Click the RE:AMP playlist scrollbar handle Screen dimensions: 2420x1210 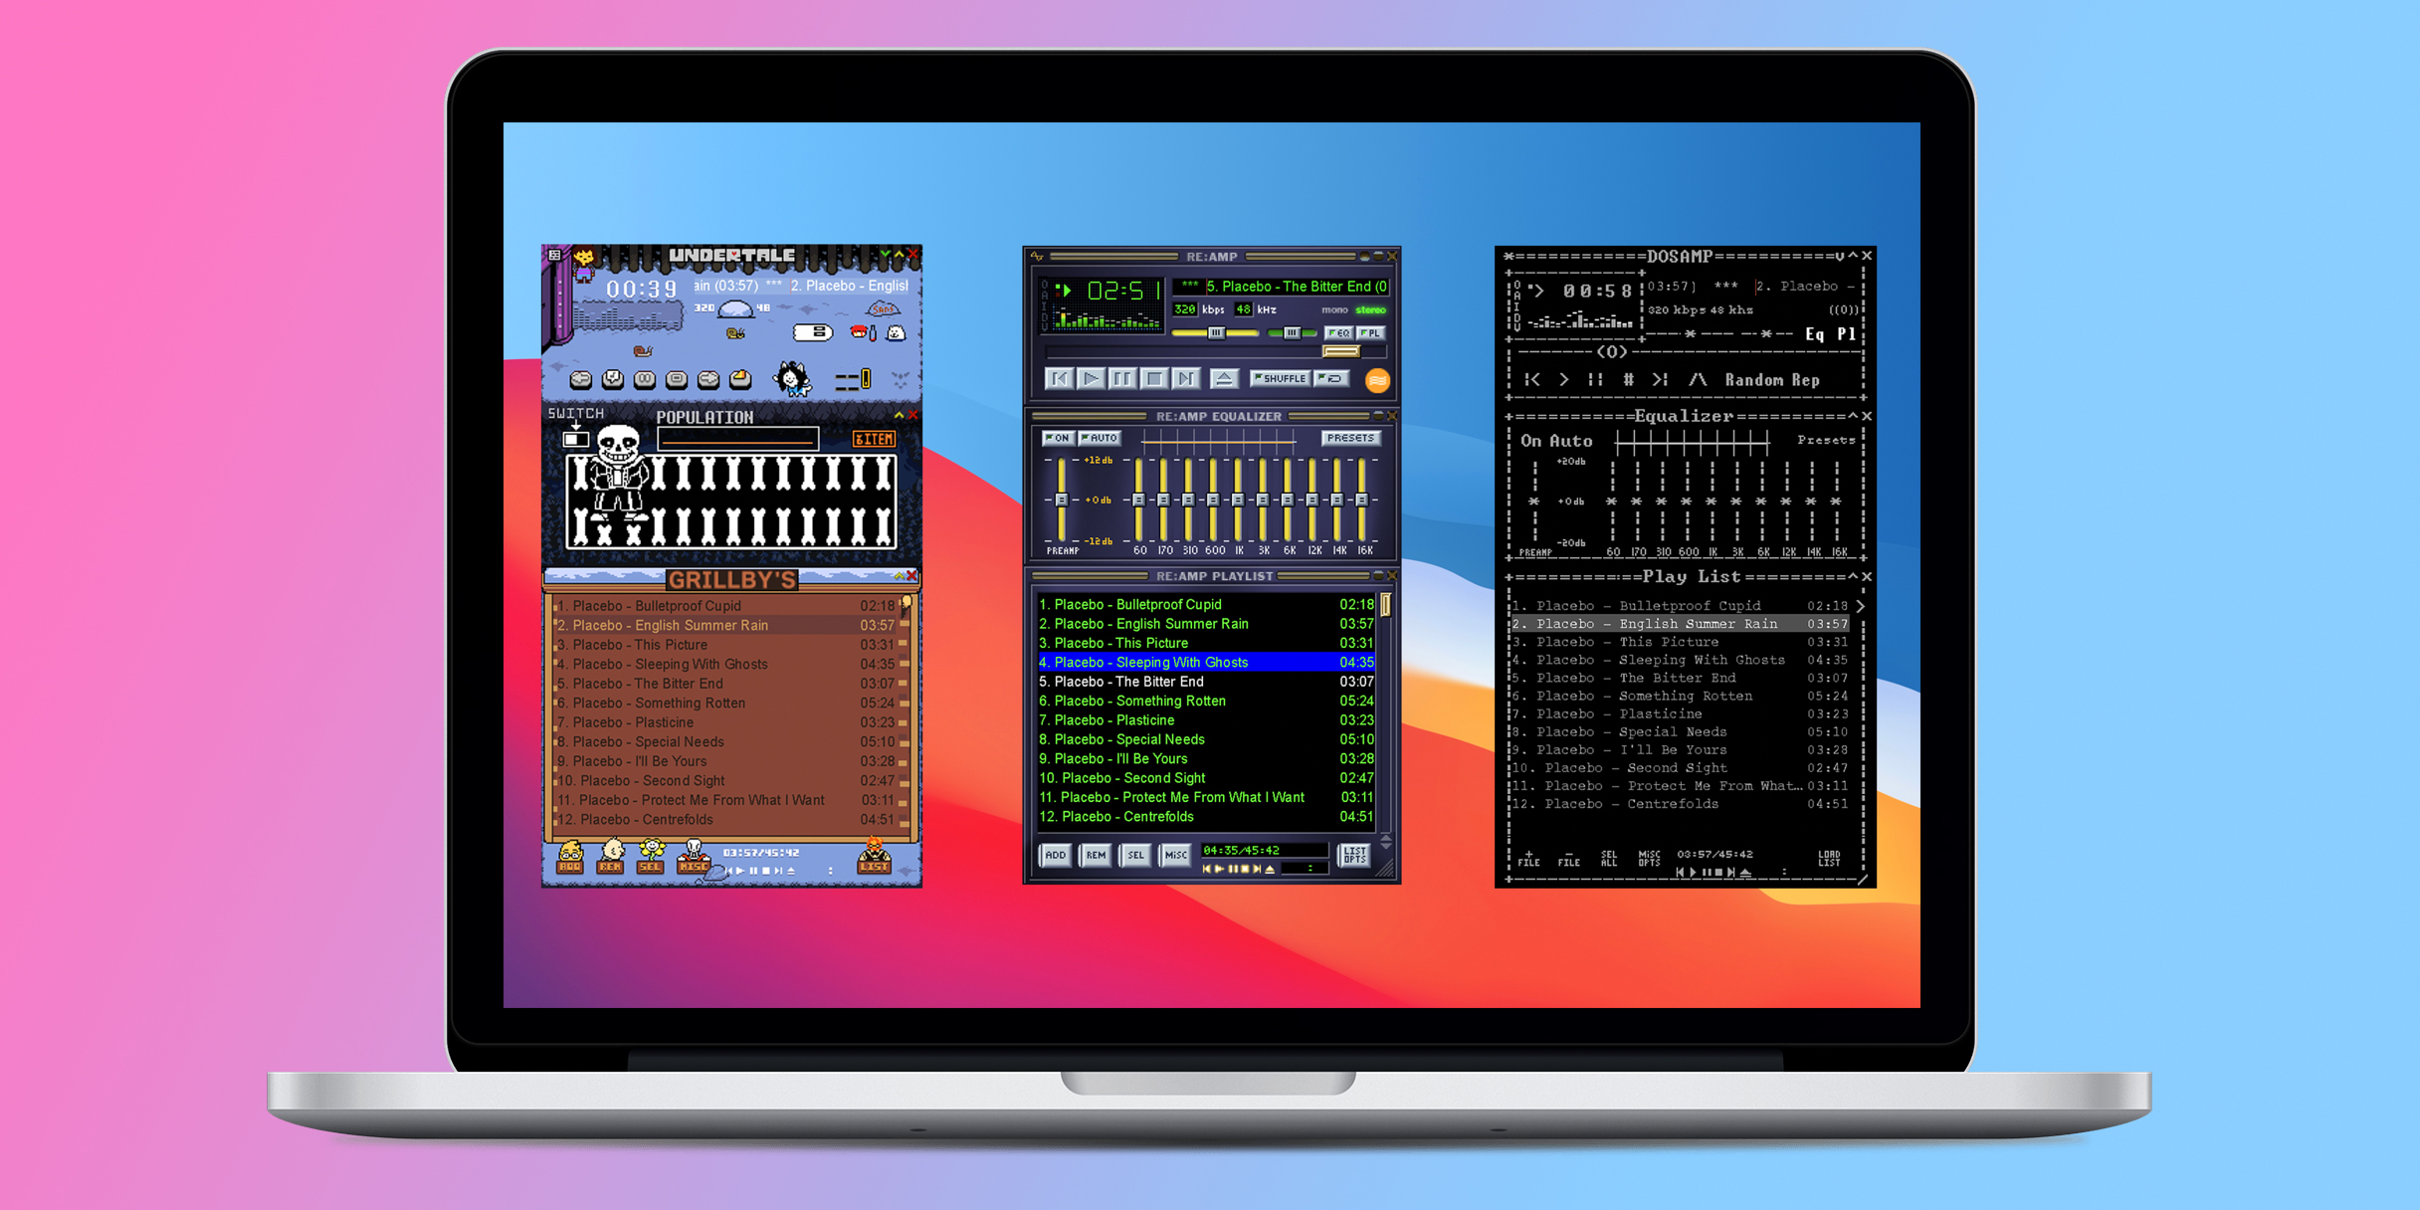[x=1385, y=604]
